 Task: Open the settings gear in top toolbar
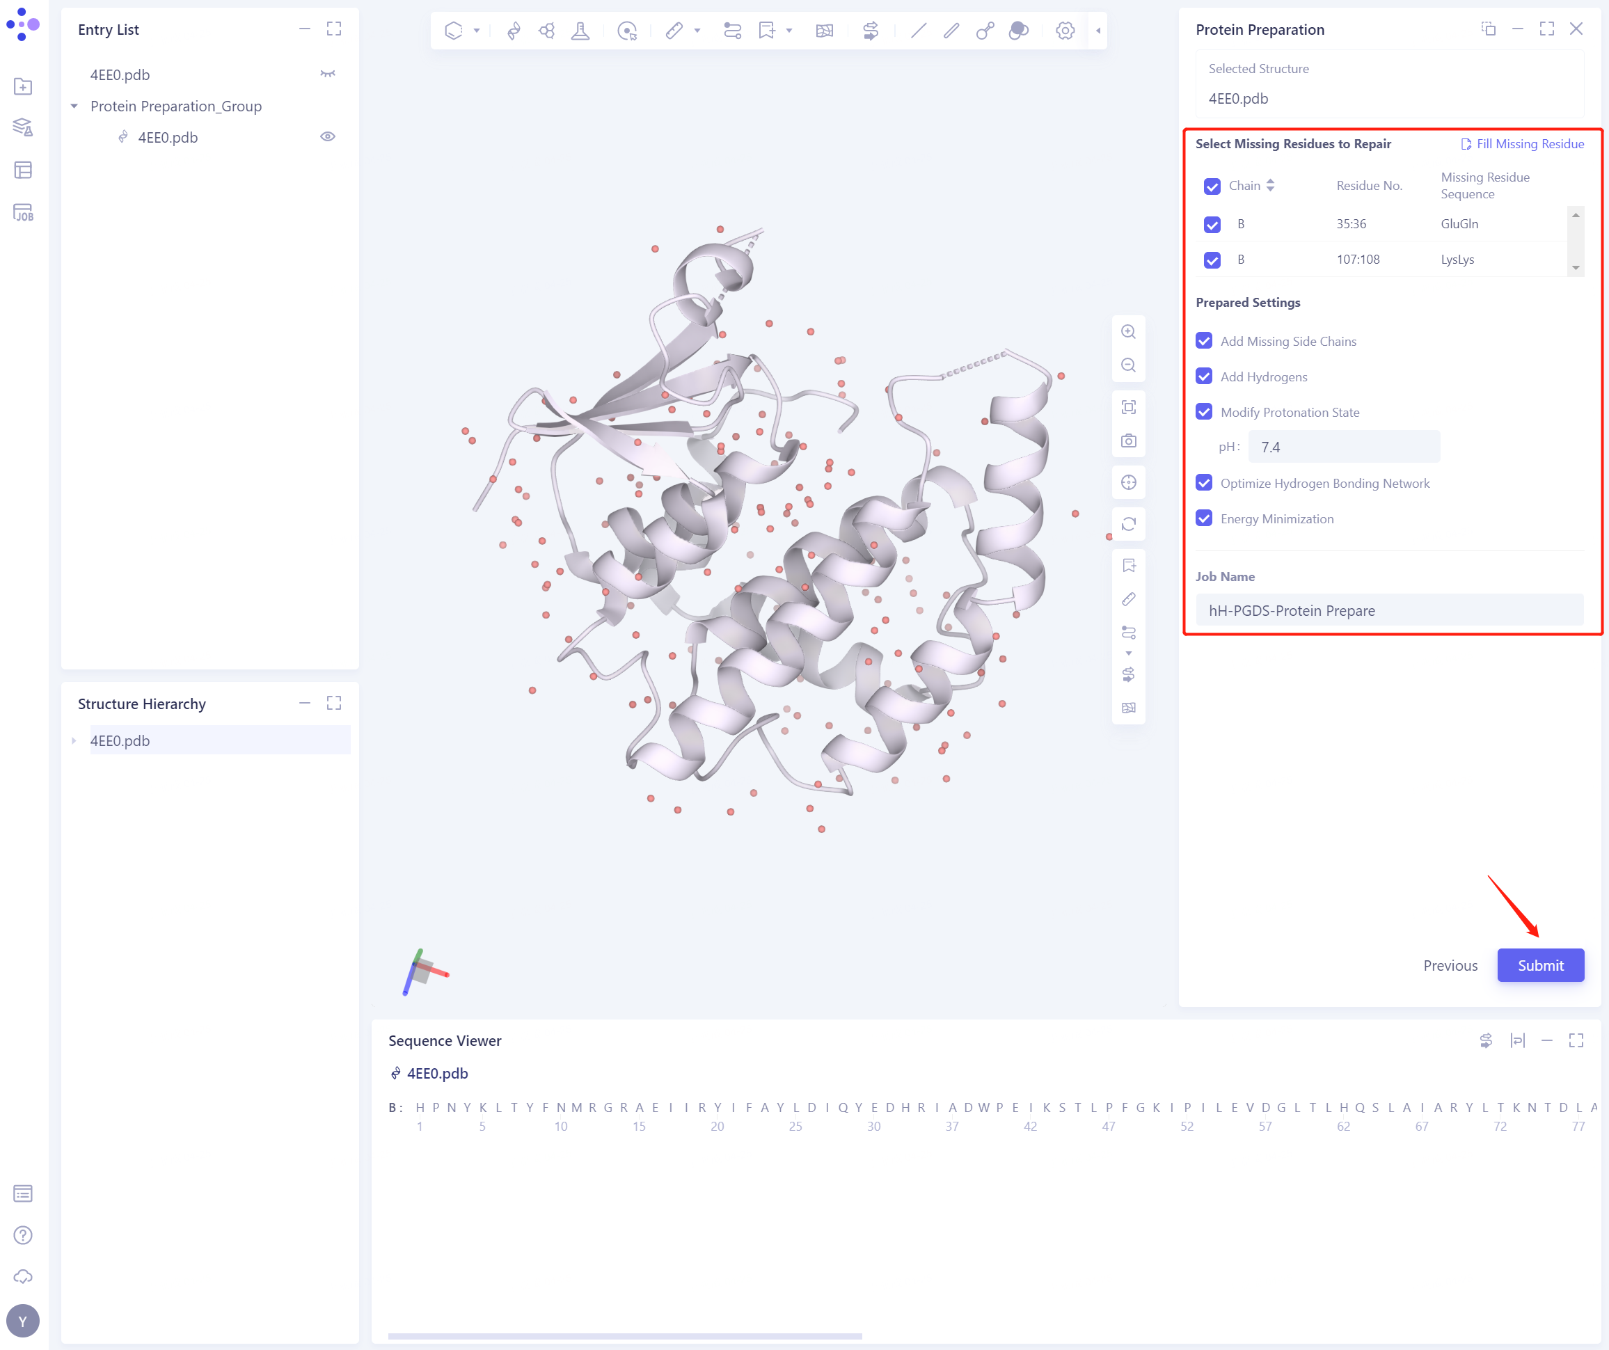pyautogui.click(x=1064, y=31)
